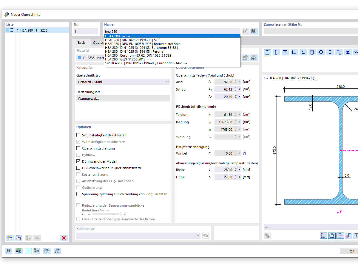Image resolution: width=358 pixels, height=268 pixels.
Task: Click the Nr. field showing 1
Action: pos(86,31)
